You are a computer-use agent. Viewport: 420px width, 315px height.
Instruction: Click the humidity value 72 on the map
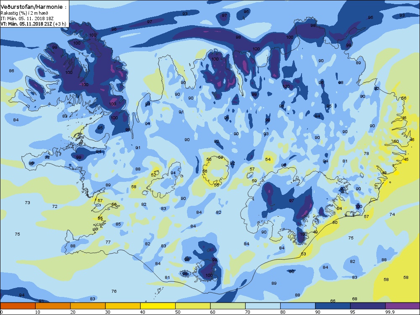pyautogui.click(x=55, y=206)
